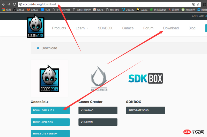Click the Cocos2d-x logo in header
The width and height of the screenshot is (207, 137).
click(36, 26)
